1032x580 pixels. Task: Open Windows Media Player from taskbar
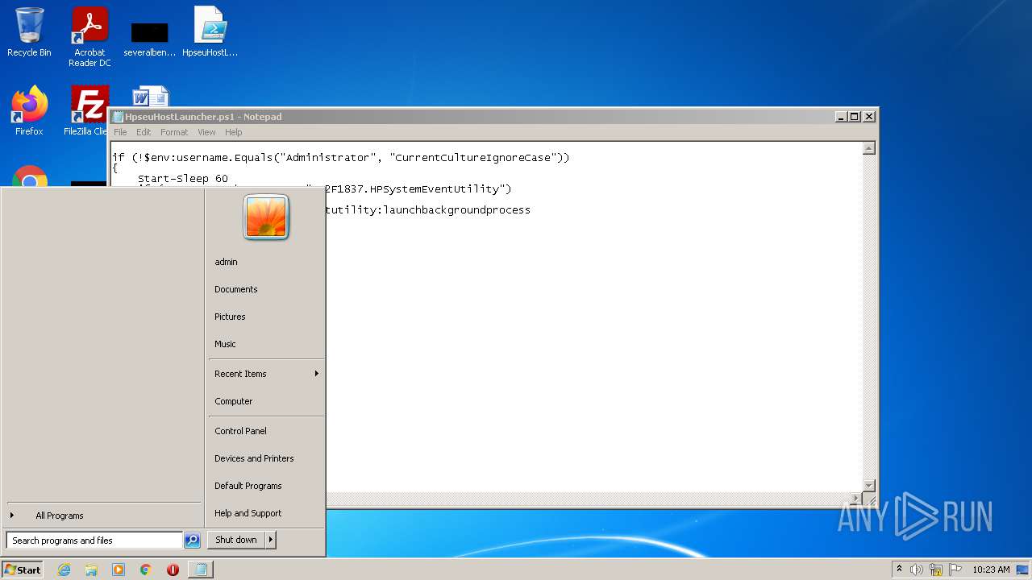pyautogui.click(x=119, y=570)
